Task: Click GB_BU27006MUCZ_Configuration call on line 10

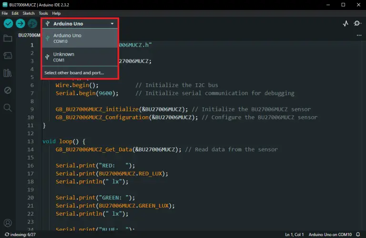Action: click(x=126, y=117)
